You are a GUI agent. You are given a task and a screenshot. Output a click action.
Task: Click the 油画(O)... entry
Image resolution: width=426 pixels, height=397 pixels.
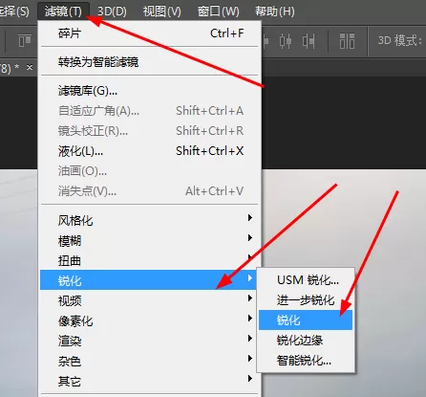pos(150,171)
